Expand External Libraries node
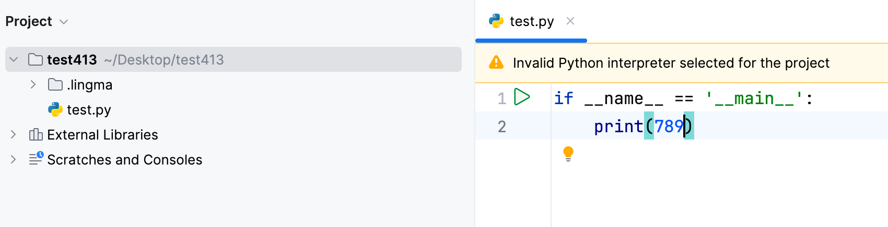This screenshot has width=888, height=227. pos(14,135)
